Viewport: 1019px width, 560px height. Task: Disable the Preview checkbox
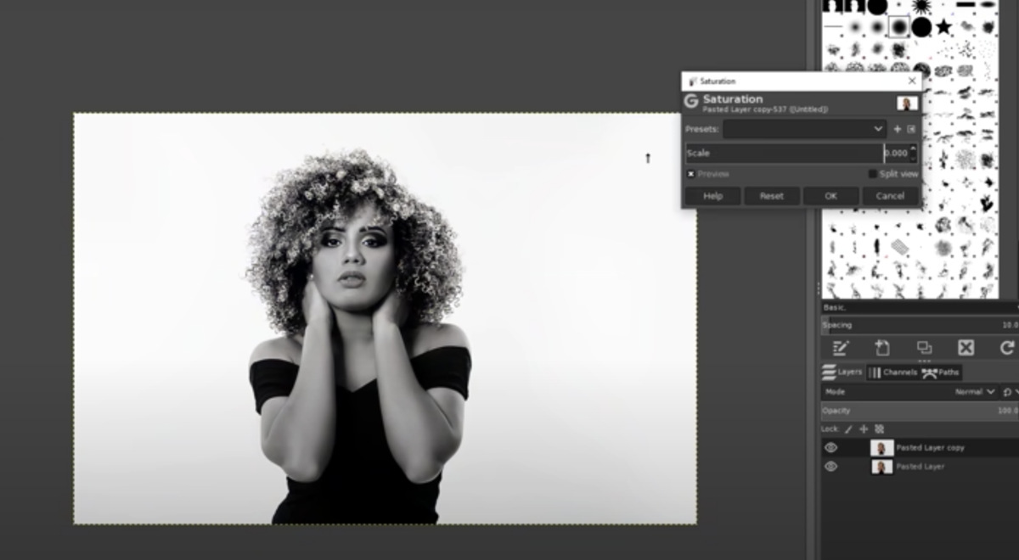tap(690, 173)
